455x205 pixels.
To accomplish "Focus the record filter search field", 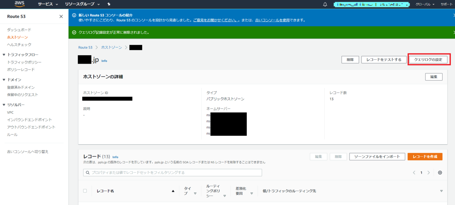I will pos(173,172).
